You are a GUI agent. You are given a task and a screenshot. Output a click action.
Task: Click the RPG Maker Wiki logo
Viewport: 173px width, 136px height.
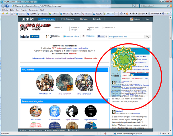pyautogui.click(x=35, y=27)
